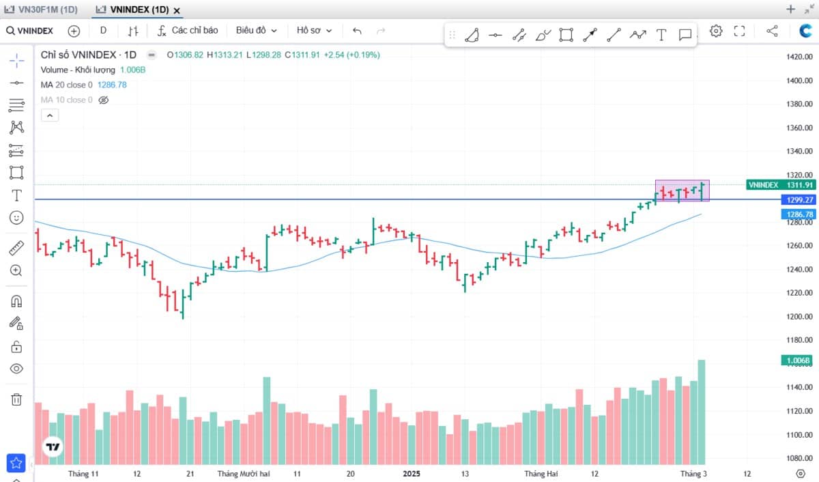Open chart settings gear
This screenshot has width=819, height=482.
click(716, 31)
